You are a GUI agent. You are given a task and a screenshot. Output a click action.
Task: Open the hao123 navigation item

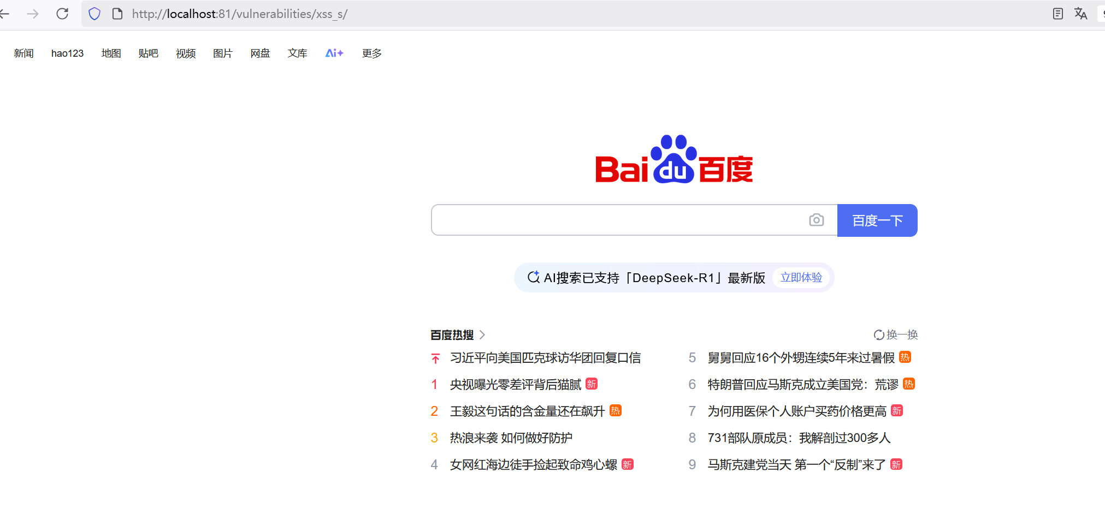pyautogui.click(x=68, y=53)
